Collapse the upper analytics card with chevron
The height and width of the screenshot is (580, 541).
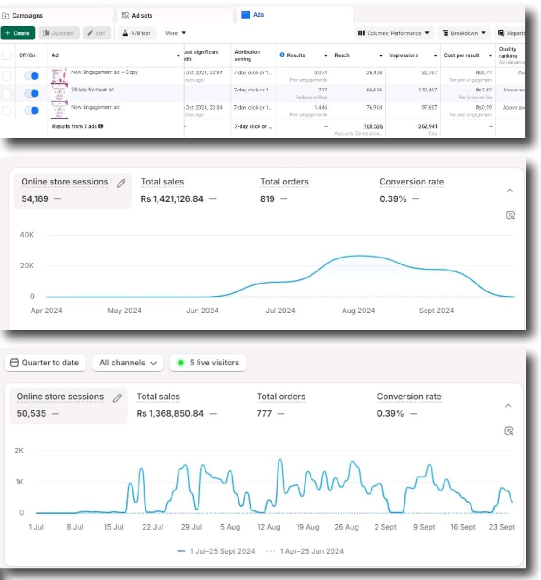510,190
